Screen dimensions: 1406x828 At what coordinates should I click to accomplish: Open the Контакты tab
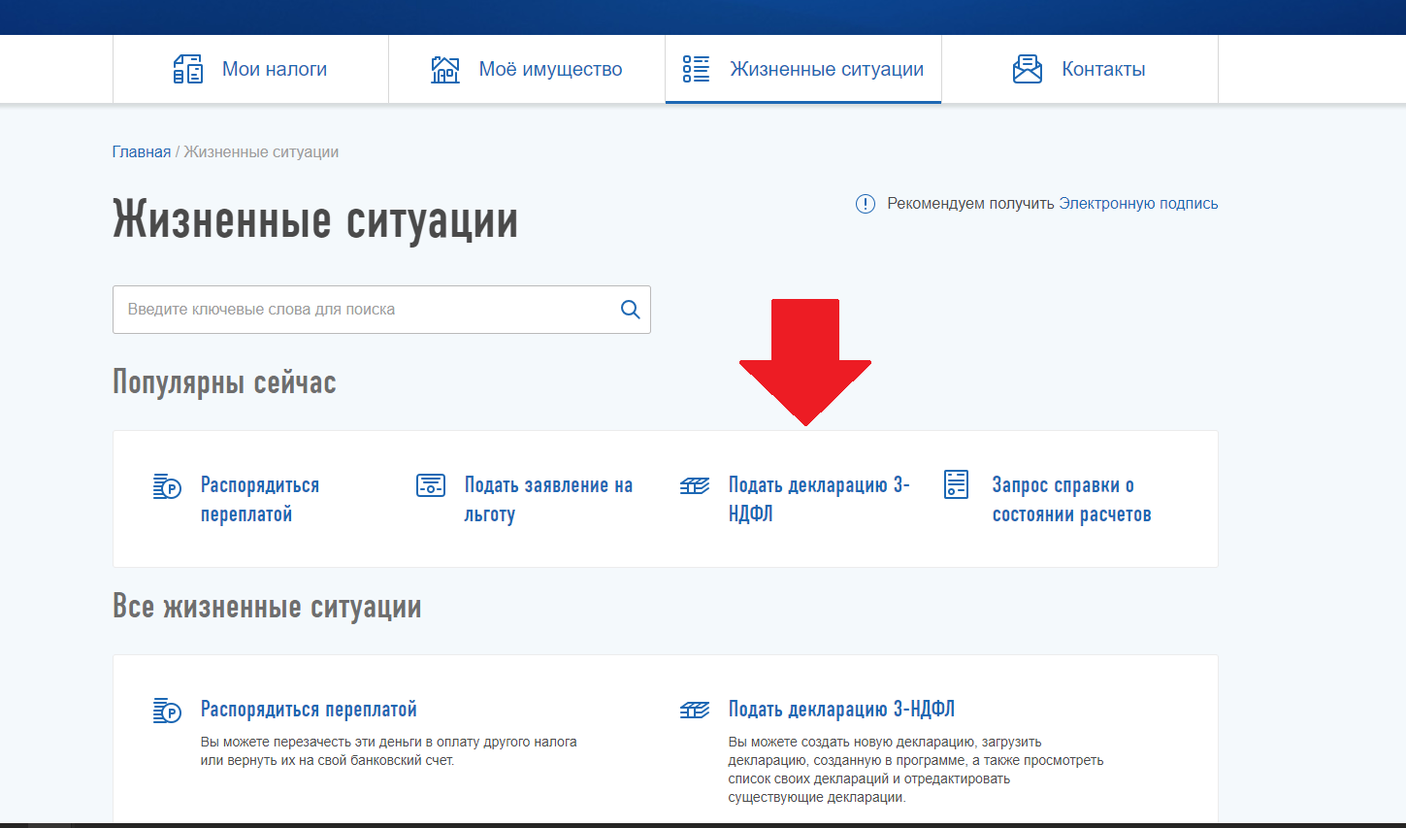click(x=1080, y=69)
